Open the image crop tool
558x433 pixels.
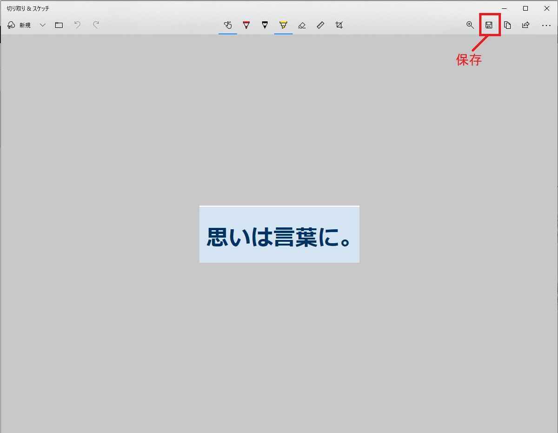point(339,25)
